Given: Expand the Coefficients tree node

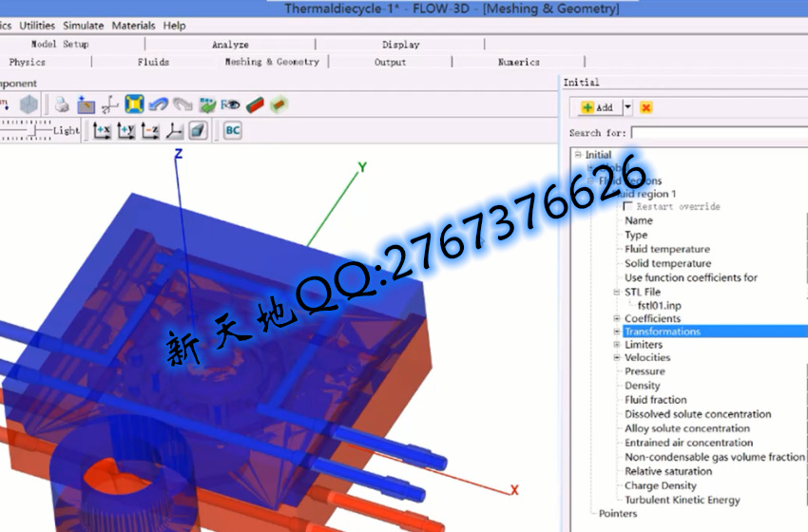Looking at the screenshot, I should coord(617,318).
